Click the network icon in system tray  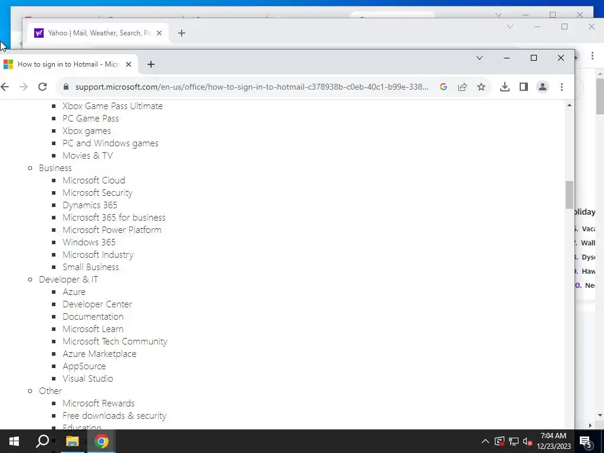[514, 441]
